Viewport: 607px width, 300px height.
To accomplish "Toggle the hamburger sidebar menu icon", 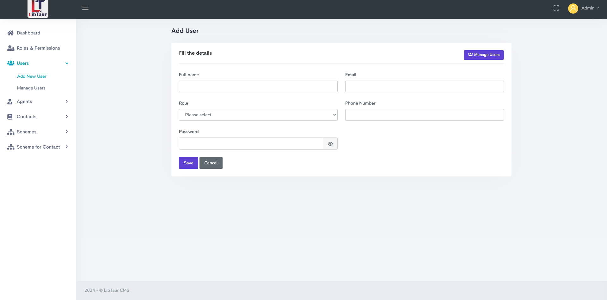I will click(85, 8).
